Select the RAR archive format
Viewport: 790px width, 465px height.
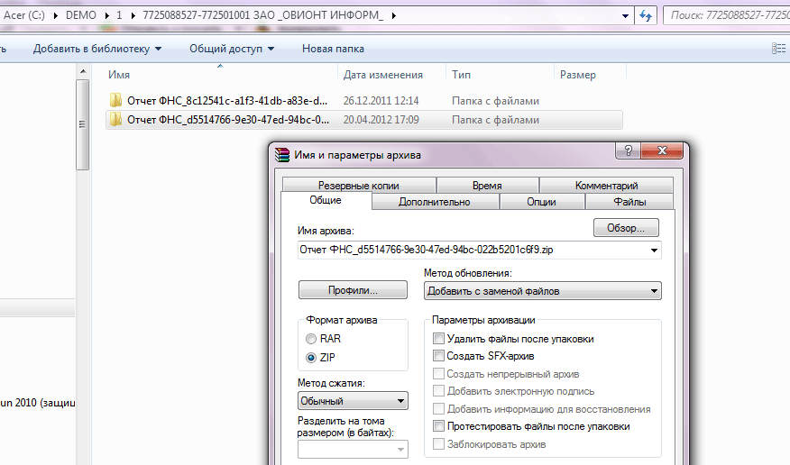tap(311, 339)
